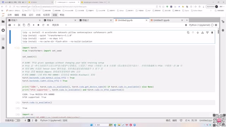Toggle the 简易界面 simple interface switch
The width and height of the screenshot is (226, 127).
tap(17, 120)
